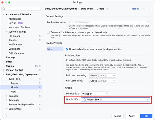Viewport: 155px width, 120px height.
Task: Click the Beta badge next to New UI
Action: [20, 23]
